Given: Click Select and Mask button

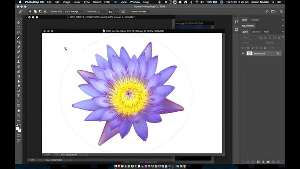Looking at the screenshot, I should point(139,11).
